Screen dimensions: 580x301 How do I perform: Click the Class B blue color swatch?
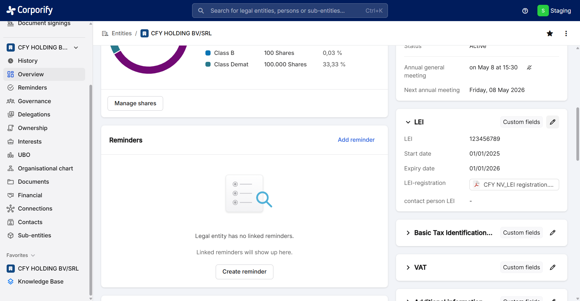point(208,53)
